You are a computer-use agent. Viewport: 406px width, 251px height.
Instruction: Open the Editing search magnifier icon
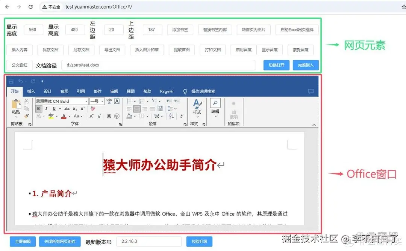tap(215, 104)
